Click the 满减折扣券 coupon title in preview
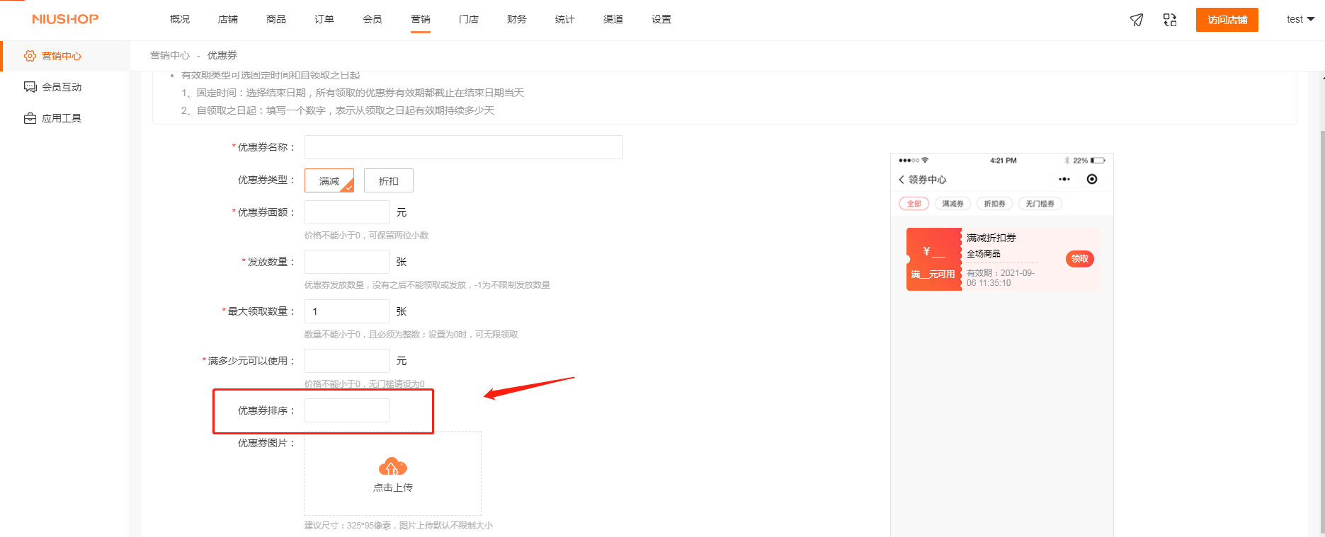The width and height of the screenshot is (1325, 537). (991, 238)
